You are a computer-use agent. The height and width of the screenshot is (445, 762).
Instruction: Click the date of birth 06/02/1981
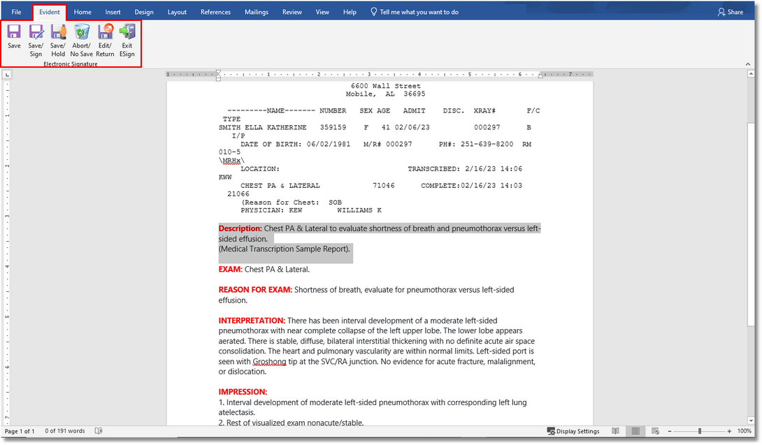[x=329, y=145]
